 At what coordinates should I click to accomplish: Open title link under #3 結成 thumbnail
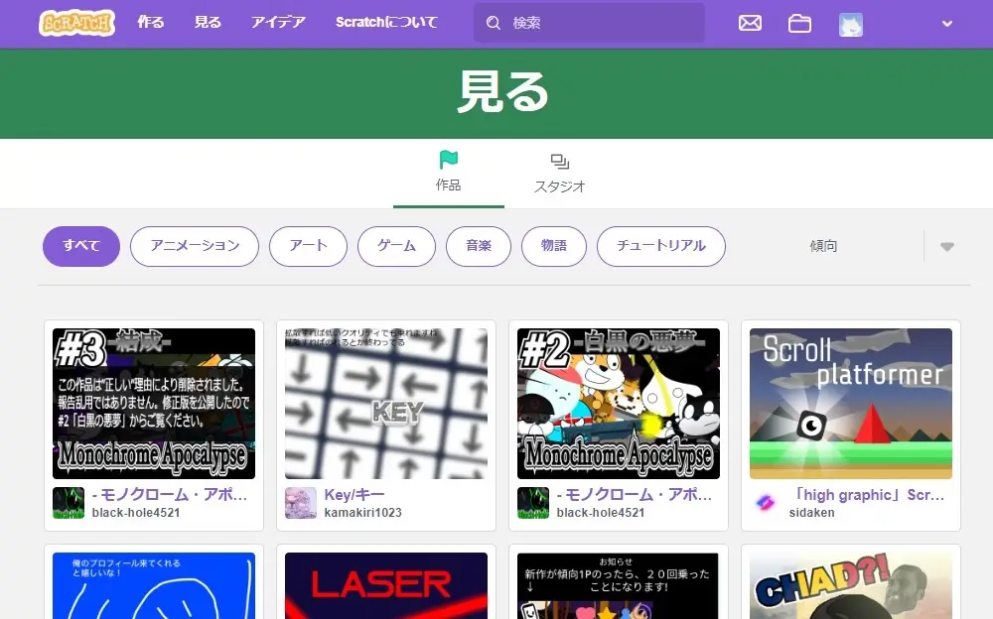click(x=170, y=495)
